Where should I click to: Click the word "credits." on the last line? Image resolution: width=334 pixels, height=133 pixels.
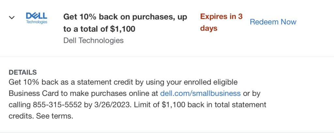coord(21,116)
